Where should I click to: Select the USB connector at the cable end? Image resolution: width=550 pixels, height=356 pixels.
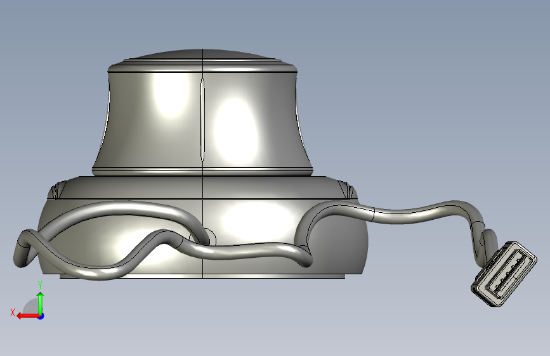pos(504,274)
